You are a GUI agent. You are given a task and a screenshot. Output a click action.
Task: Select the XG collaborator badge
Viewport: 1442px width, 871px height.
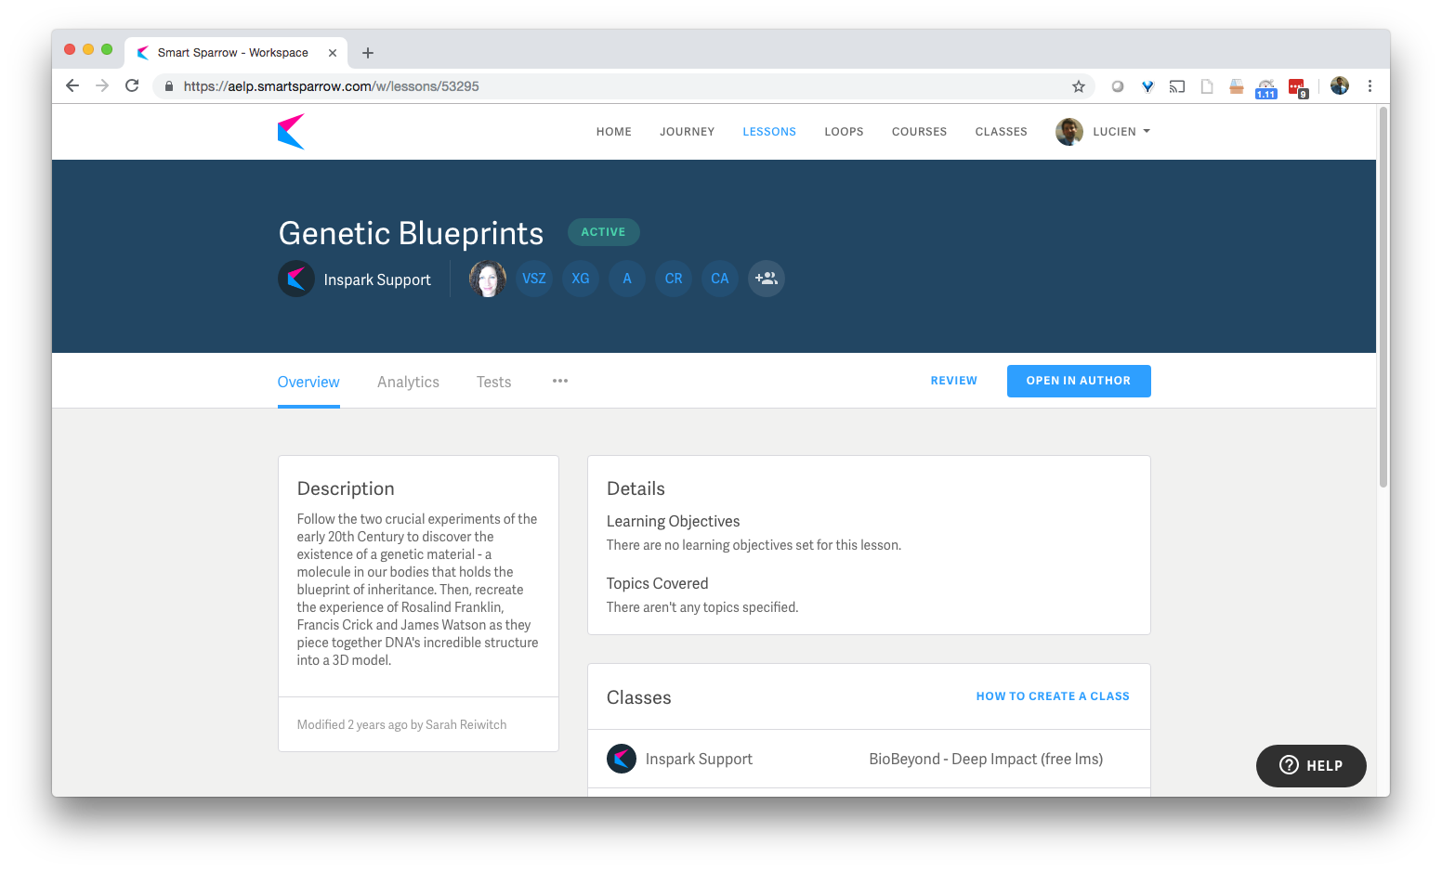tap(581, 279)
